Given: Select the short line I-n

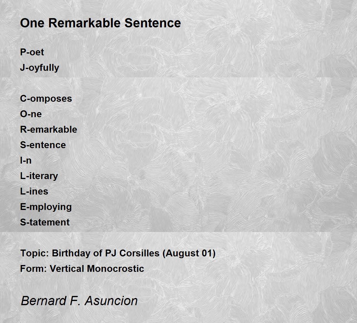Looking at the screenshot, I should click(26, 160).
